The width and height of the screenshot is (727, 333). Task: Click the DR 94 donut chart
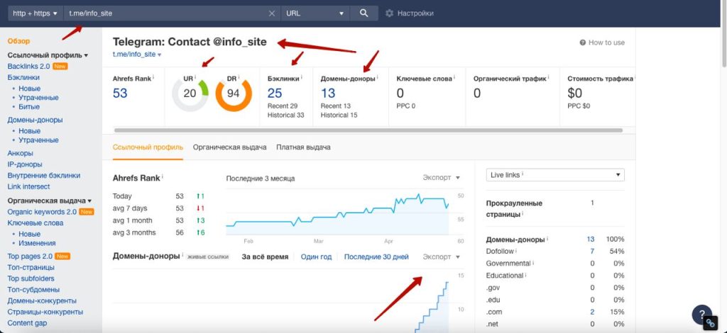[x=233, y=94]
